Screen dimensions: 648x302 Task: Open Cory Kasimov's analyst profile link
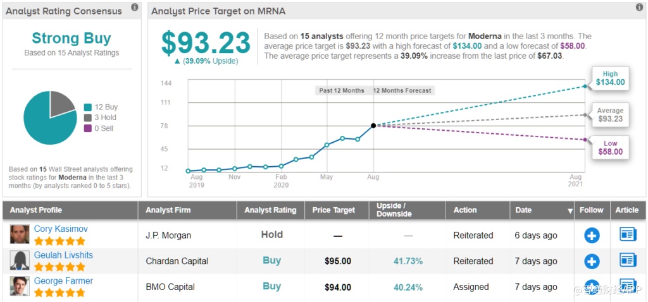61,229
